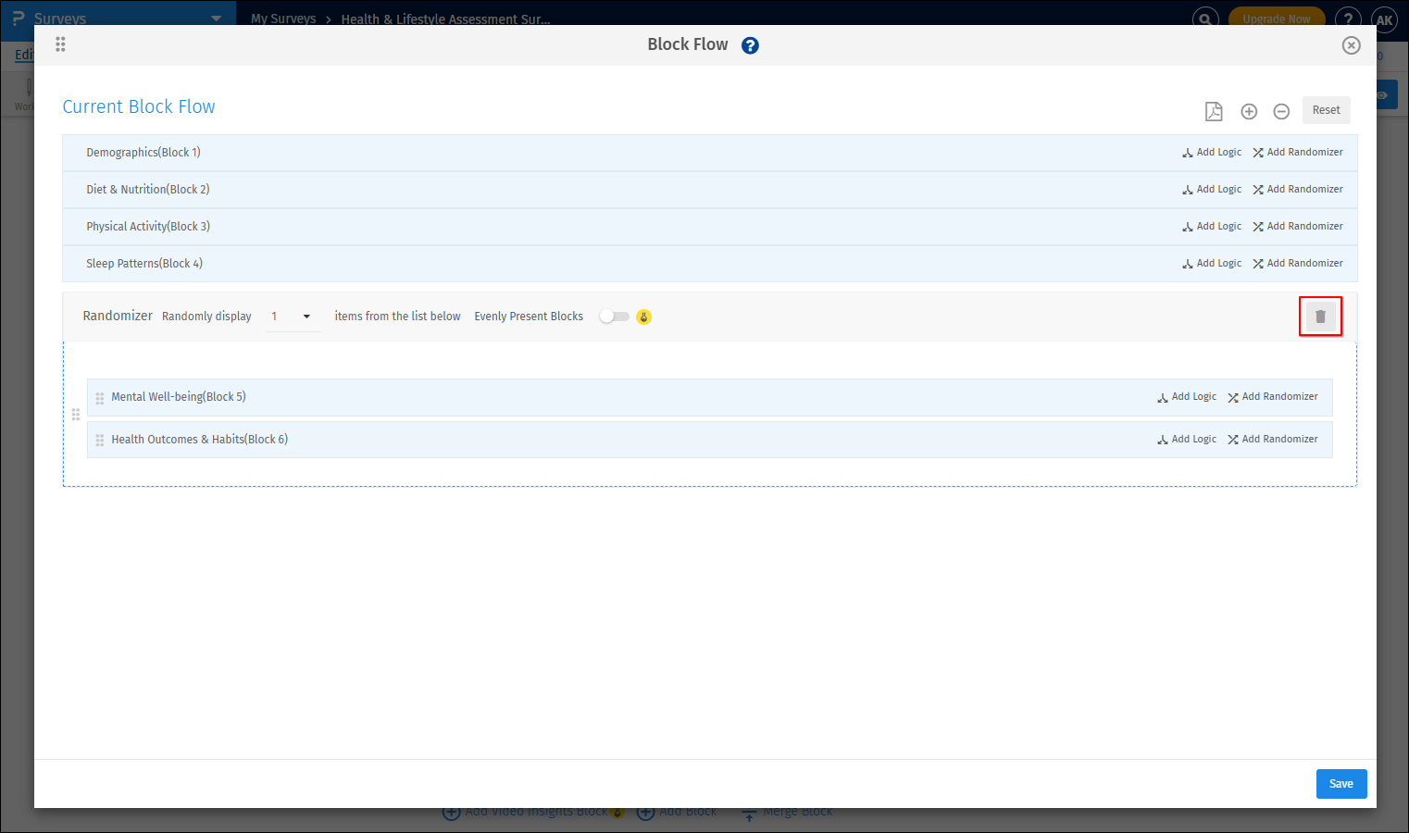Click the expand-all plus icon
This screenshot has width=1409, height=833.
click(x=1249, y=111)
